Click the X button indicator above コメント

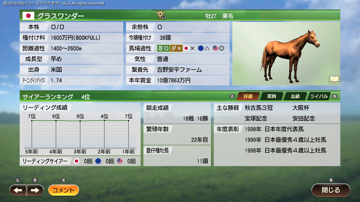(x=63, y=180)
